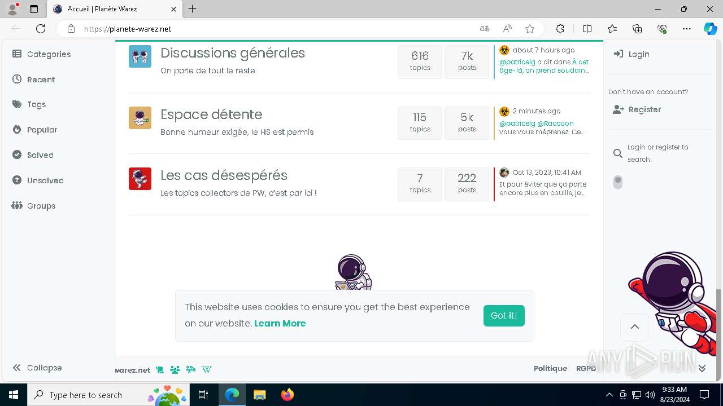Image resolution: width=723 pixels, height=406 pixels.
Task: Open the Espace détente latest post preview
Action: (542, 127)
